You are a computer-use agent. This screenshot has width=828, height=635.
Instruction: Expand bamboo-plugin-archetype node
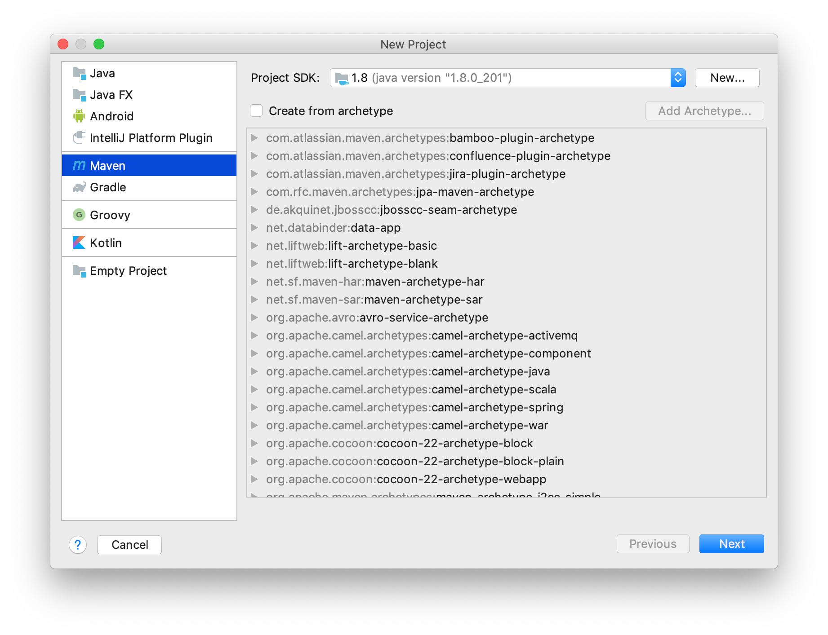click(x=254, y=137)
